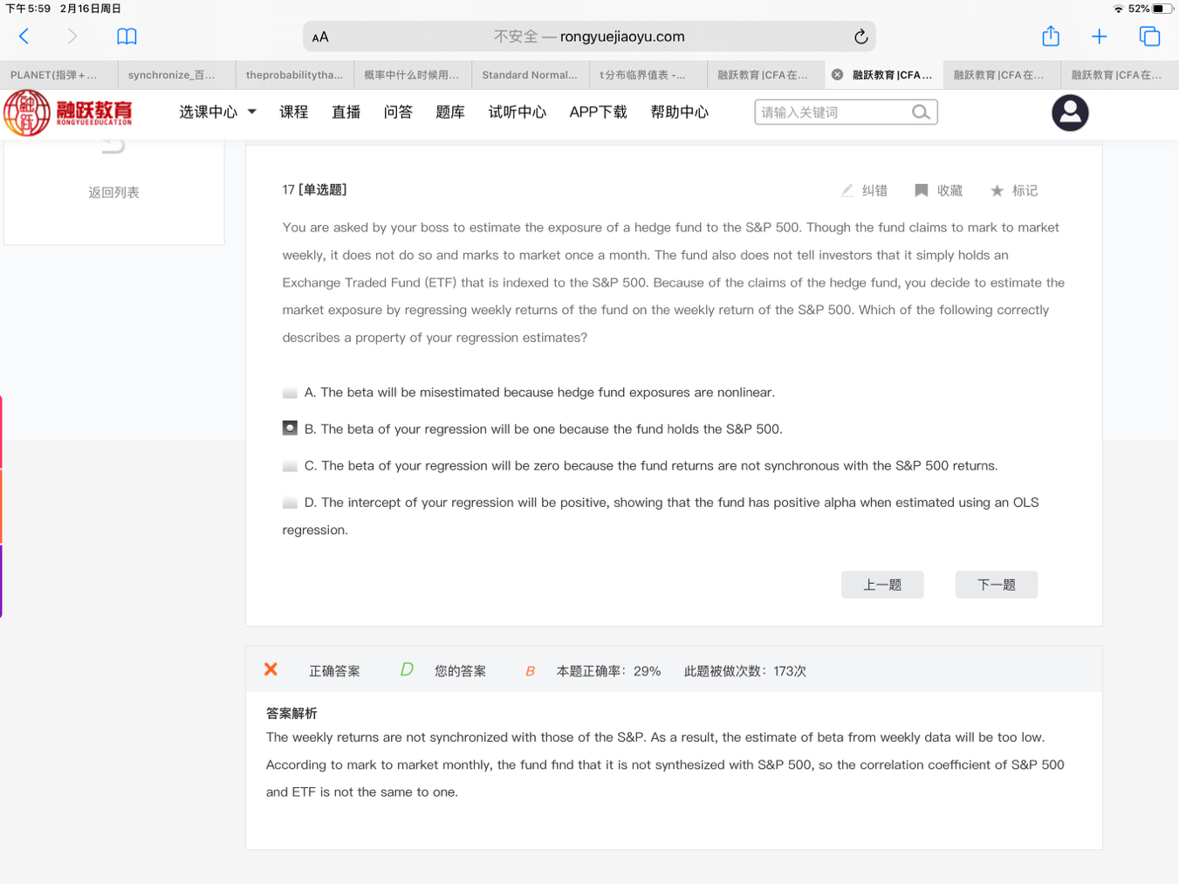Select answer option A about nonlinear exposures
The image size is (1179, 884).
(x=290, y=393)
